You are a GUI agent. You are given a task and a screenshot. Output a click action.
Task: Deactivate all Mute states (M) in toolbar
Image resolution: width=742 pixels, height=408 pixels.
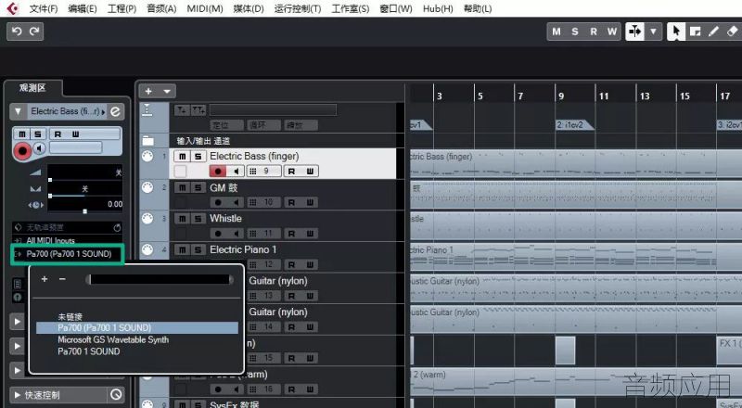[556, 32]
